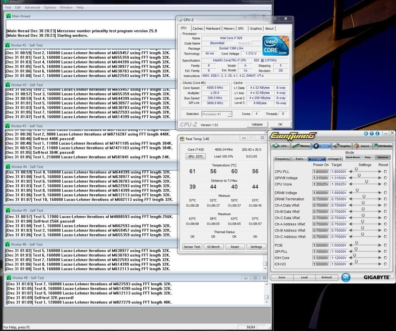This screenshot has height=331, width=396.
Task: Click the Validate button in CPU-Z
Action: click(x=257, y=124)
